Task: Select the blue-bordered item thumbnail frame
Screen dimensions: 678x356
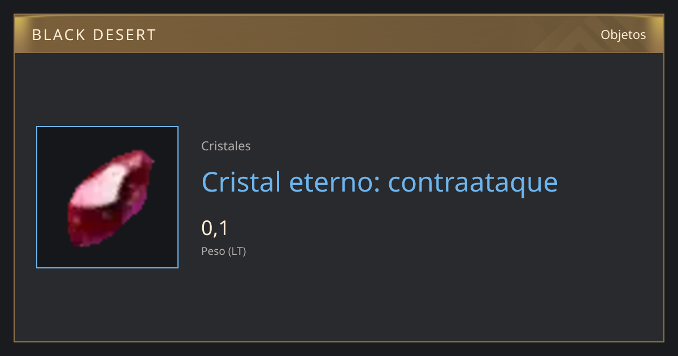Action: click(107, 197)
